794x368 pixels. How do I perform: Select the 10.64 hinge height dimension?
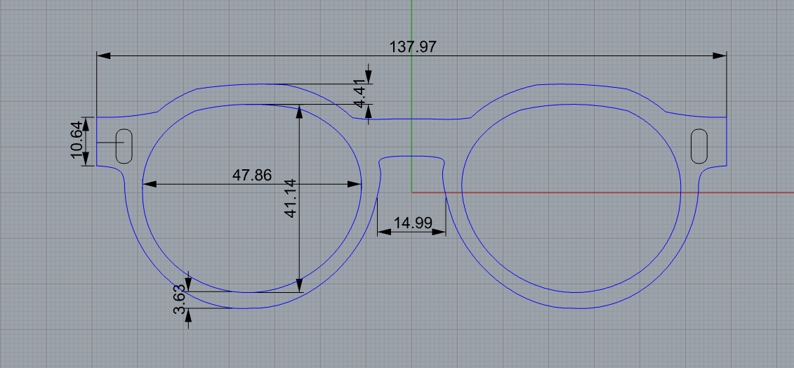[x=77, y=139]
